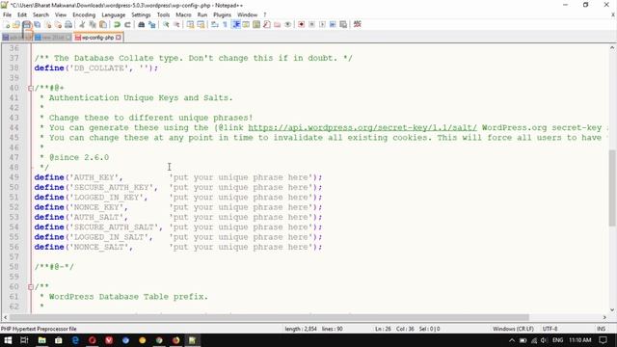
Task: Open the Document Map panel icon
Action: pyautogui.click(x=256, y=24)
